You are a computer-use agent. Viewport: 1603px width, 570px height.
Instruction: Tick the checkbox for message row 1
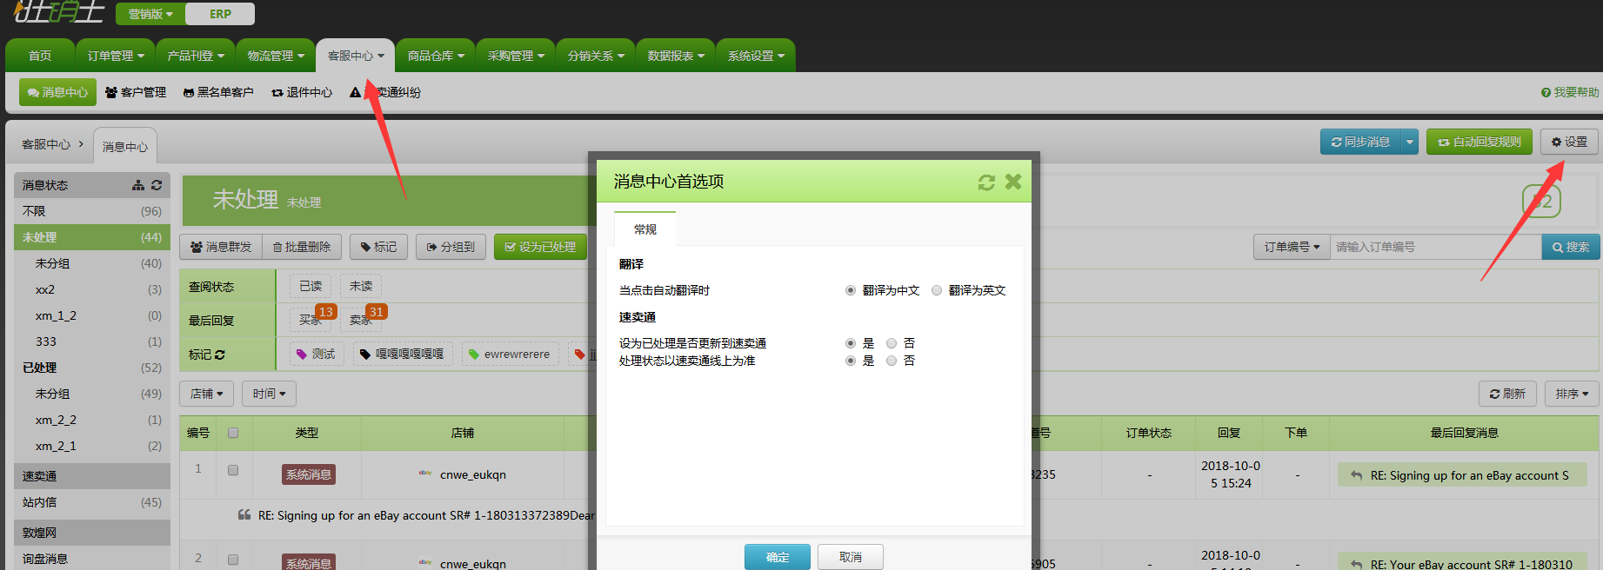pyautogui.click(x=233, y=470)
